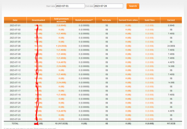The image size is (187, 129).
Task: Select the 2023-07-24 date cell
Action: tap(15, 119)
